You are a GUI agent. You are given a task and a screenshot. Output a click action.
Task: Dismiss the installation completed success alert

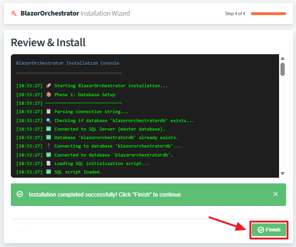[275, 194]
